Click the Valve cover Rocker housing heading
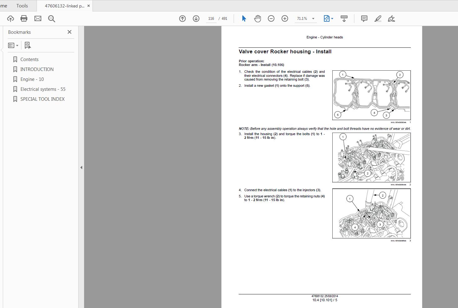The image size is (458, 308). pyautogui.click(x=285, y=52)
